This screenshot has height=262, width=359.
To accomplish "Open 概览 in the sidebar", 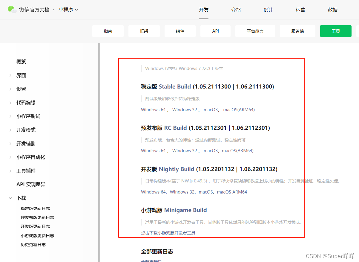I will click(21, 62).
